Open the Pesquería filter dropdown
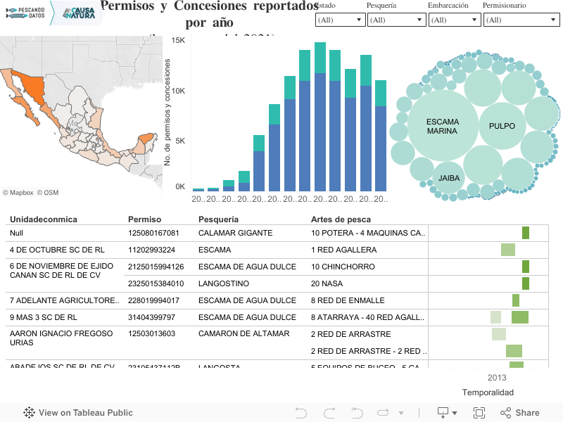The width and height of the screenshot is (563, 422). pos(396,20)
